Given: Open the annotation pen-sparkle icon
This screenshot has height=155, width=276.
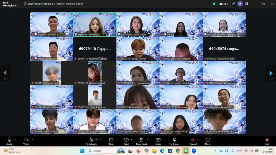Looking at the screenshot, I should point(234,4).
